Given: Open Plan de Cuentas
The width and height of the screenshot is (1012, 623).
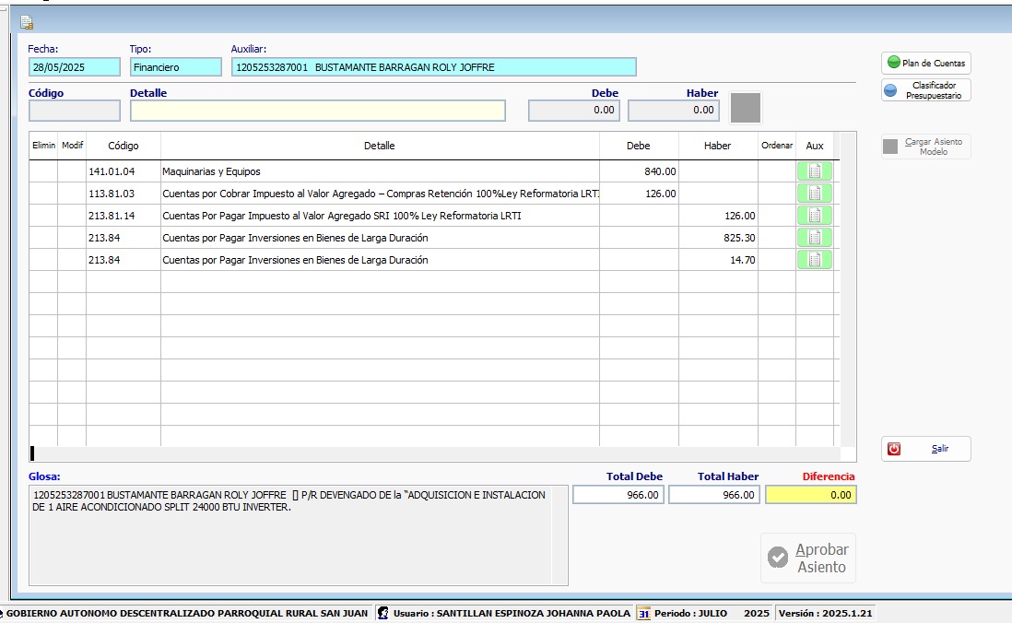Looking at the screenshot, I should click(x=925, y=64).
